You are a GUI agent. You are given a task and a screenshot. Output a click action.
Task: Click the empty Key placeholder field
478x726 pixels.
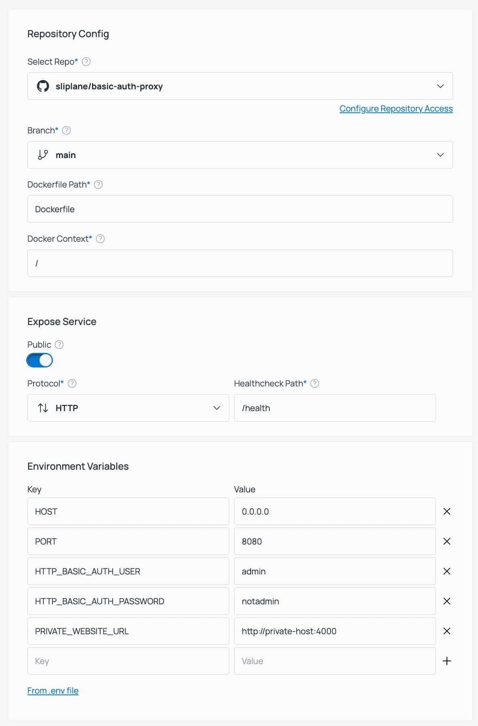coord(128,661)
